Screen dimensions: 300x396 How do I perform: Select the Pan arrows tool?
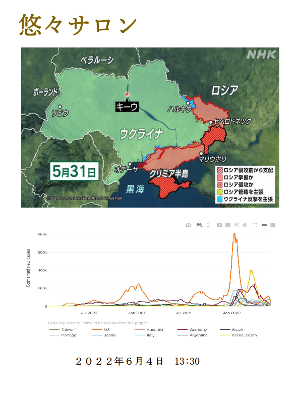[x=208, y=225]
